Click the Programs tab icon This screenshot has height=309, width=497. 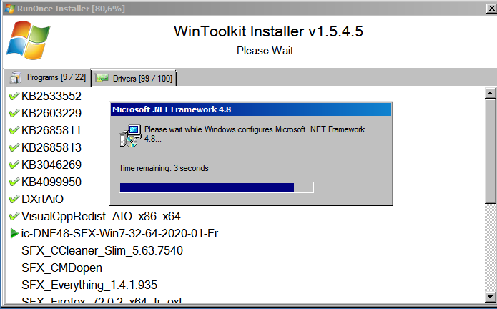click(x=15, y=78)
